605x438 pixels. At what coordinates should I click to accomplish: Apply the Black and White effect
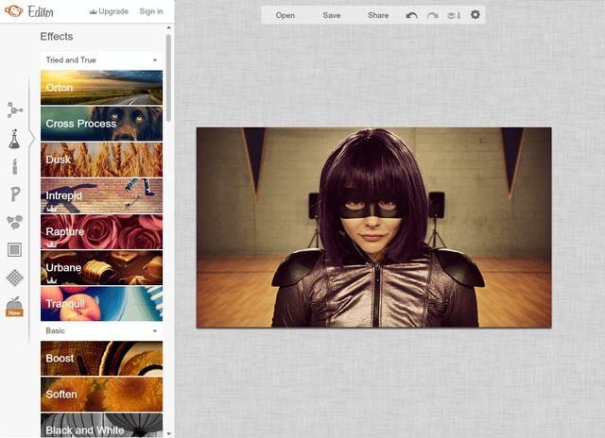101,426
